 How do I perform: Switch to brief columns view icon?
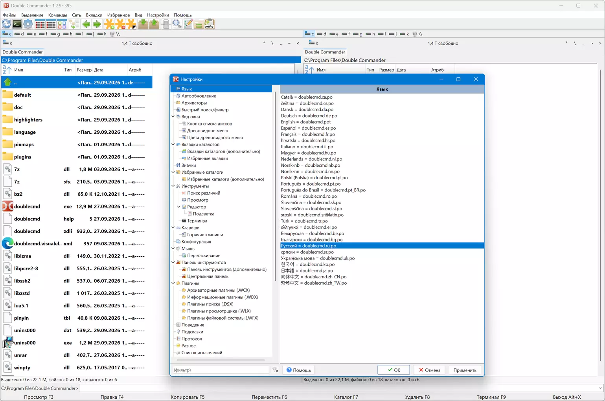pyautogui.click(x=40, y=24)
